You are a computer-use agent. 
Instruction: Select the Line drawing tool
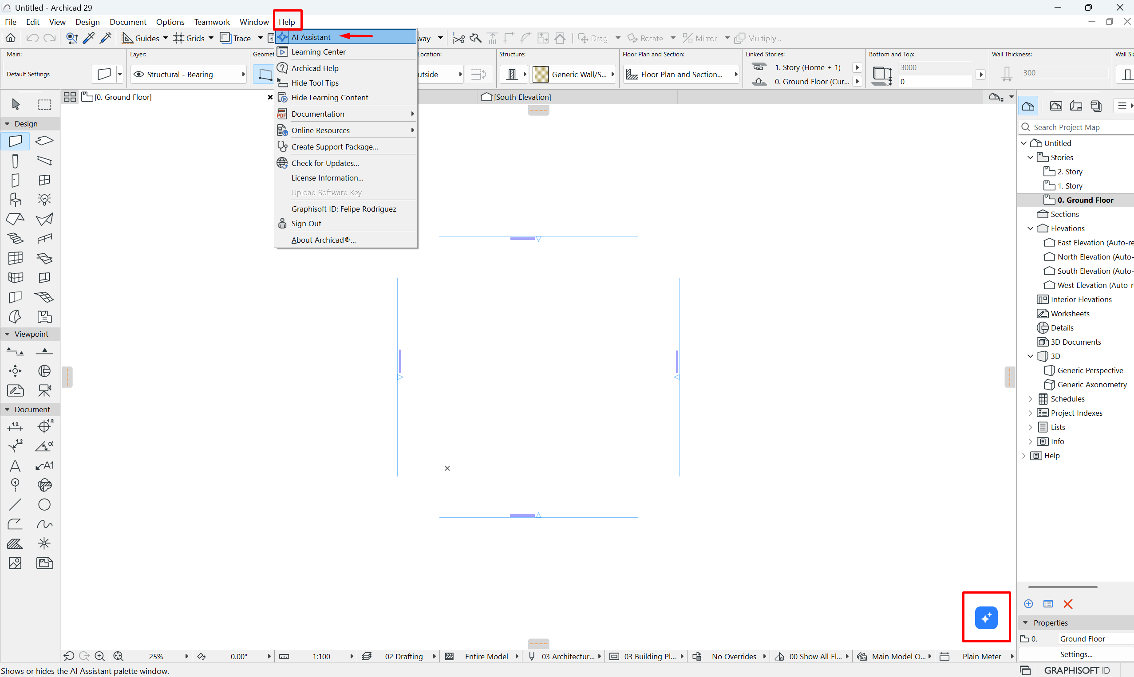(15, 504)
